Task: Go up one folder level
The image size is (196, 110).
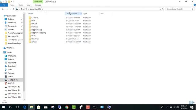Action: [13, 9]
